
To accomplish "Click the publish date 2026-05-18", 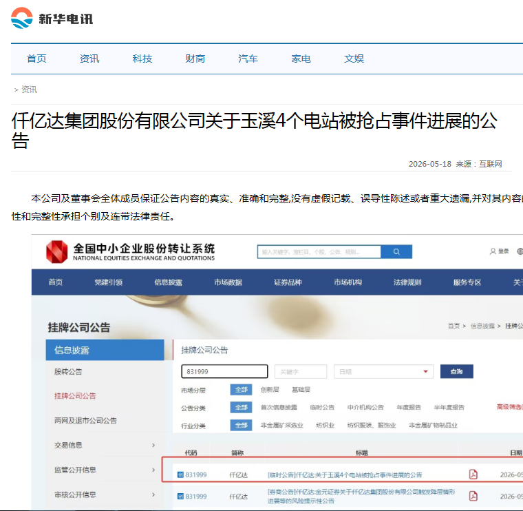I will coord(430,164).
